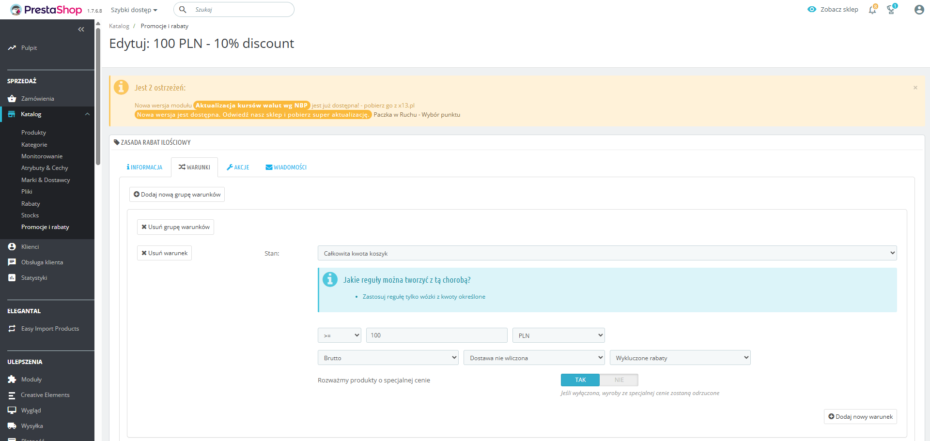The image size is (930, 441).
Task: Click the Klienci person icon
Action: point(12,247)
